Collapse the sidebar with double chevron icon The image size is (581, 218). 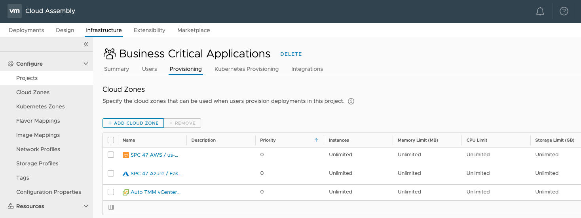click(x=86, y=44)
